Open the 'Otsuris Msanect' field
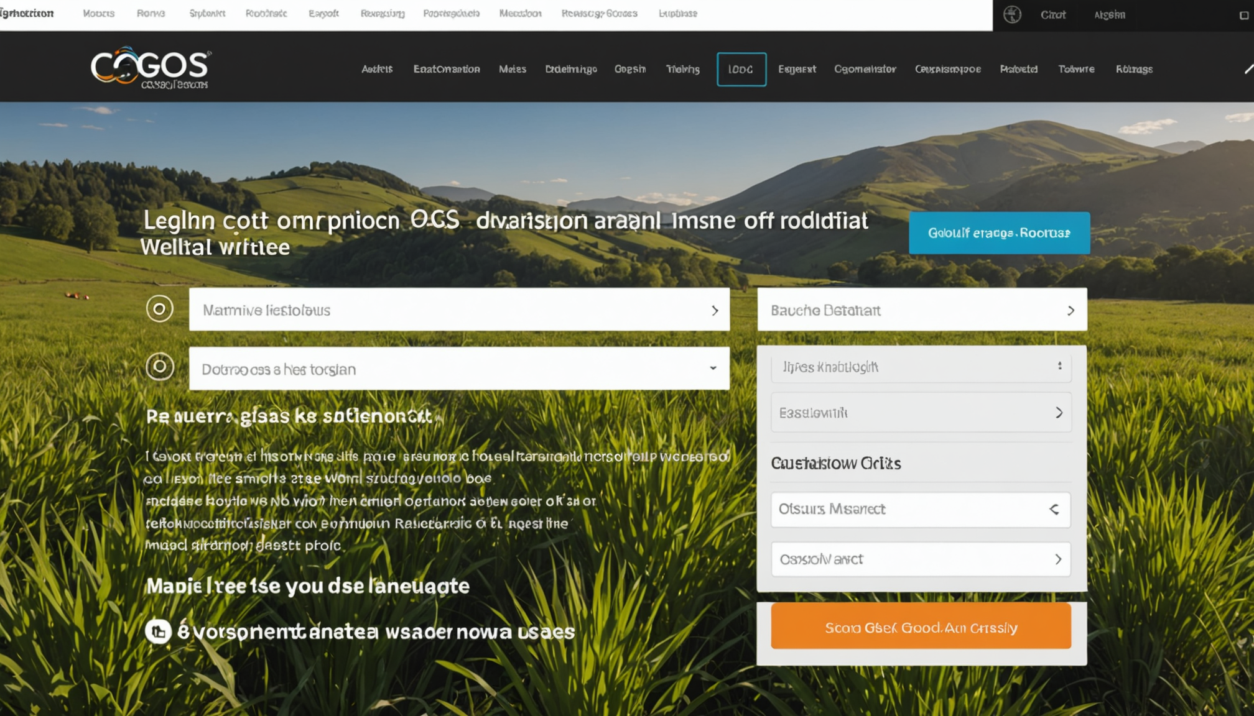The image size is (1254, 716). (x=921, y=510)
